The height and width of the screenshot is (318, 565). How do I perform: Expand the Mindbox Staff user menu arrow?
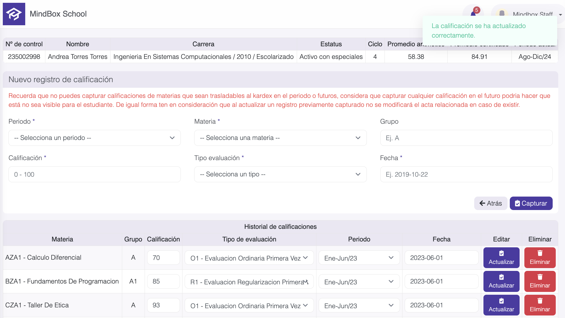tap(560, 15)
